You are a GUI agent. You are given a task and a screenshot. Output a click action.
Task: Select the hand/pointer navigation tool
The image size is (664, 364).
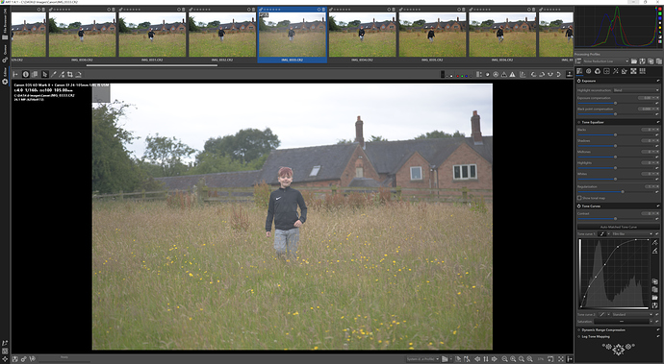[45, 74]
